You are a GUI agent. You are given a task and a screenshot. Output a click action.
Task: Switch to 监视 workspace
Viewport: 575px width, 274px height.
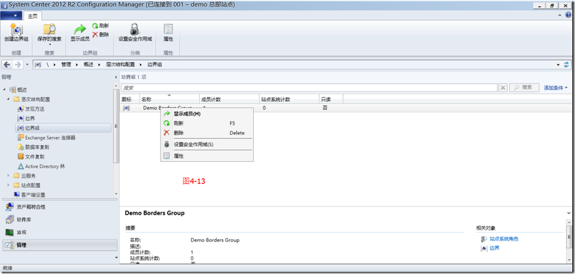point(60,232)
